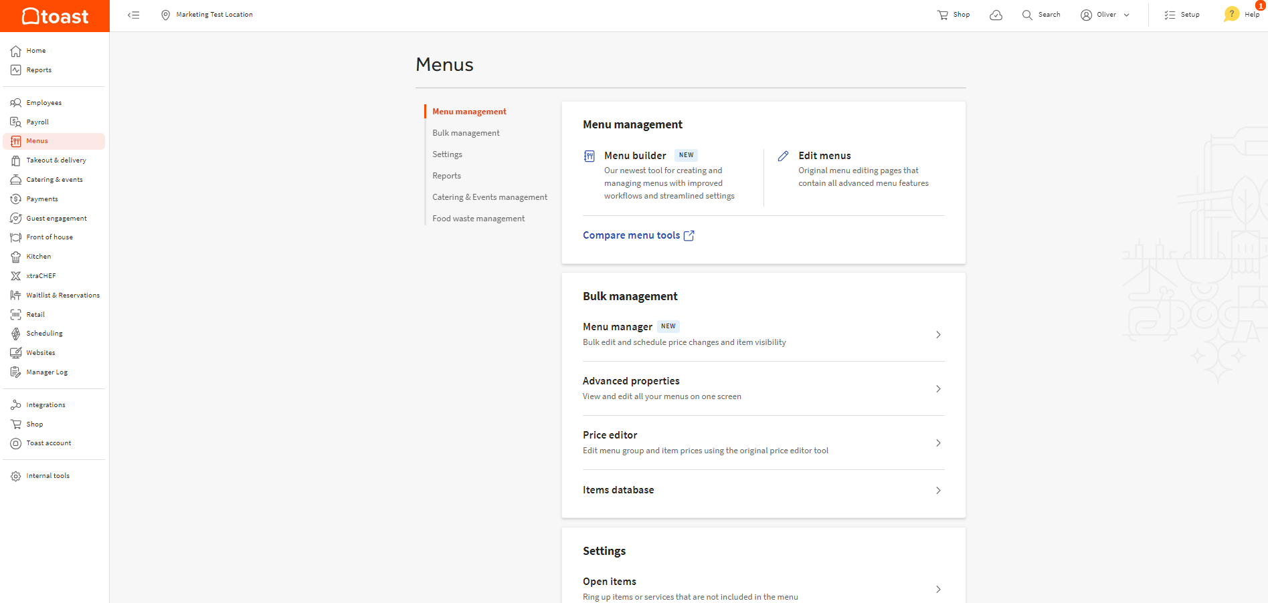Screen dimensions: 1268x603
Task: Click the Reports chart icon in sidebar
Action: pyautogui.click(x=16, y=70)
